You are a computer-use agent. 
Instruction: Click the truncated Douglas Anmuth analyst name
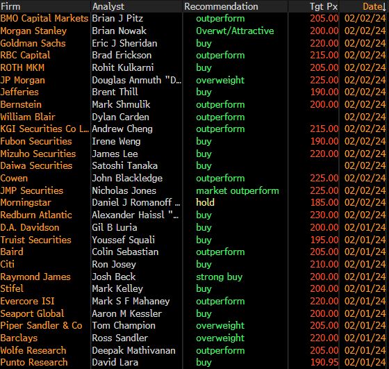click(x=136, y=80)
